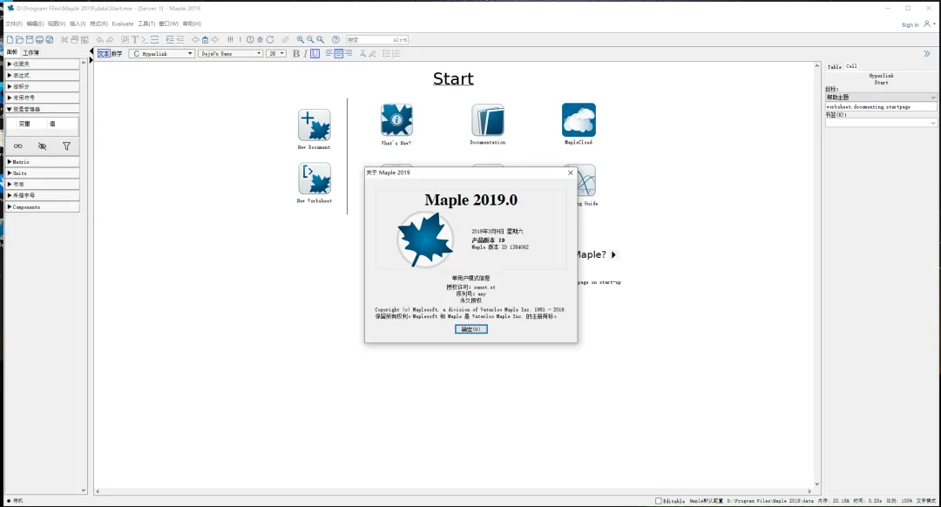Expand the Units palette

click(x=42, y=172)
